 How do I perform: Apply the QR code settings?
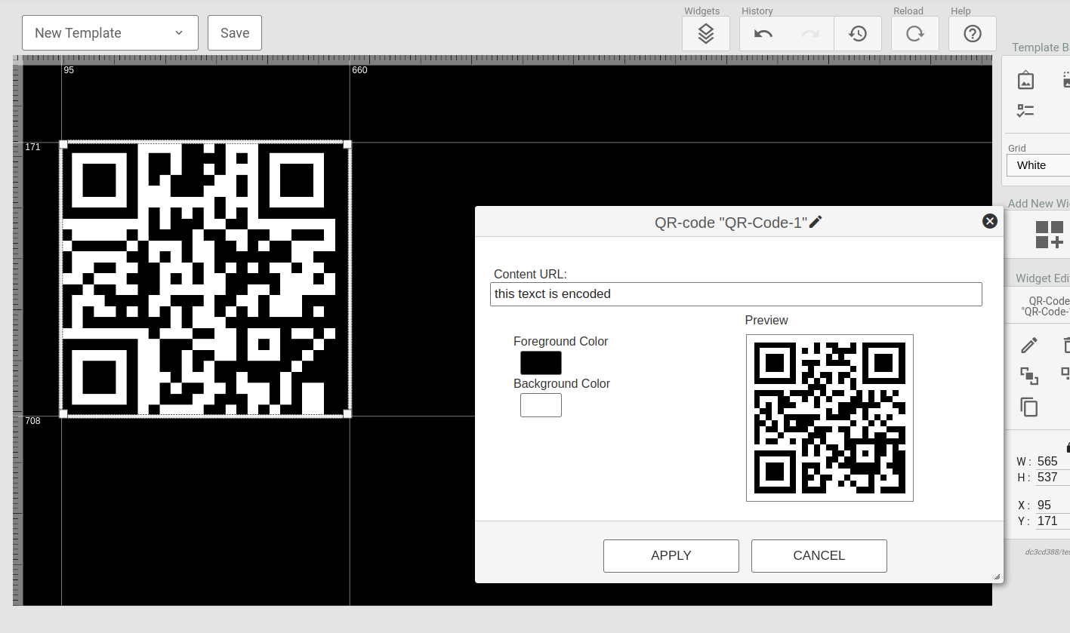[671, 555]
